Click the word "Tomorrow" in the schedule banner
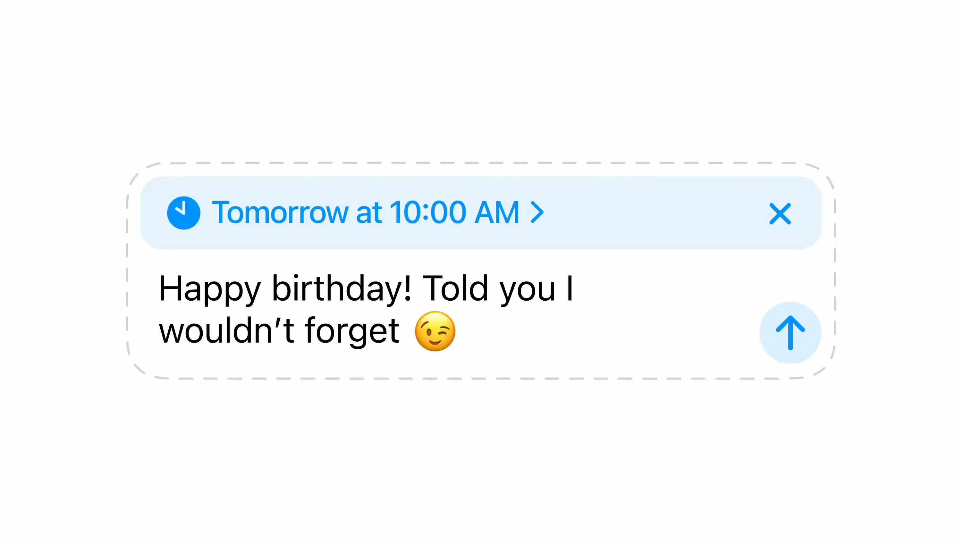This screenshot has height=541, width=962. coord(280,213)
